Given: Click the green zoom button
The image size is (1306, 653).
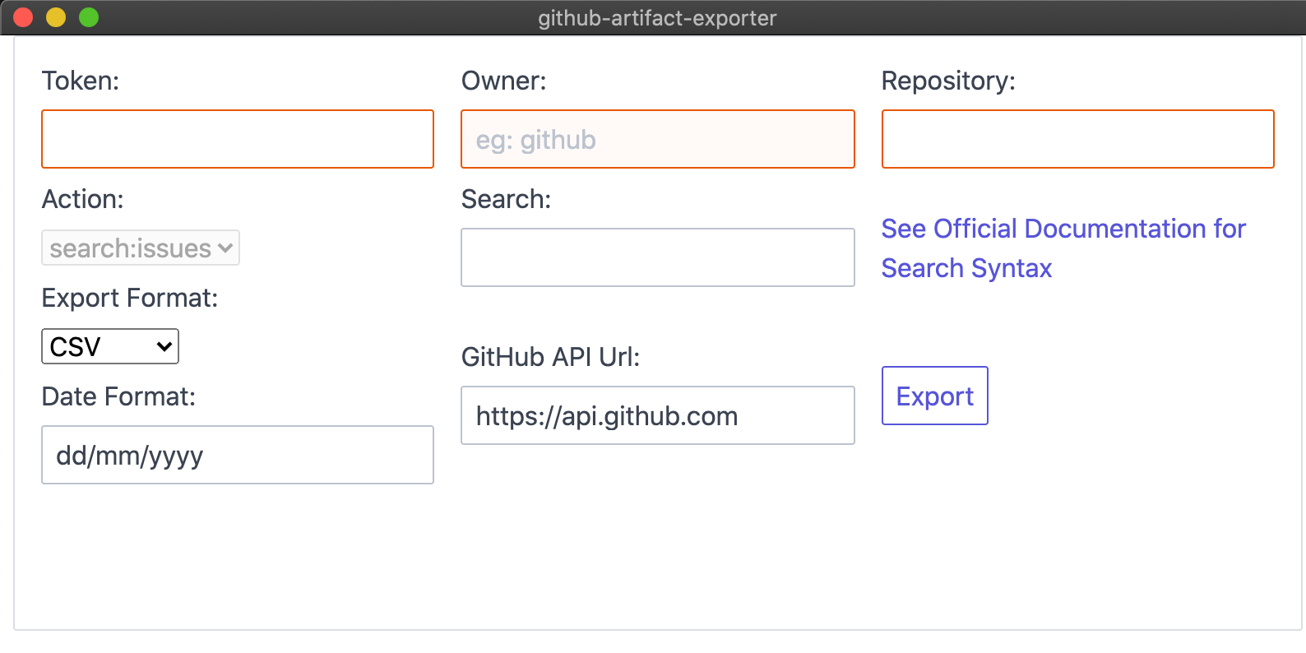Looking at the screenshot, I should click(89, 16).
